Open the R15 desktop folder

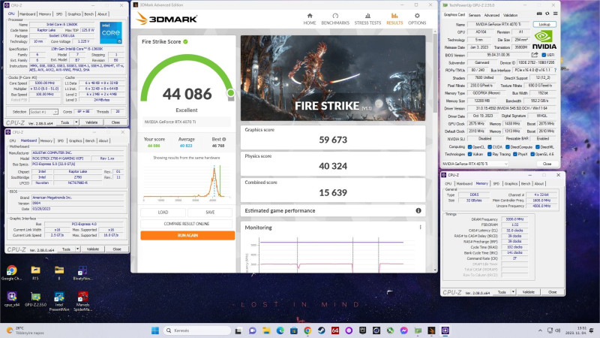(35, 273)
